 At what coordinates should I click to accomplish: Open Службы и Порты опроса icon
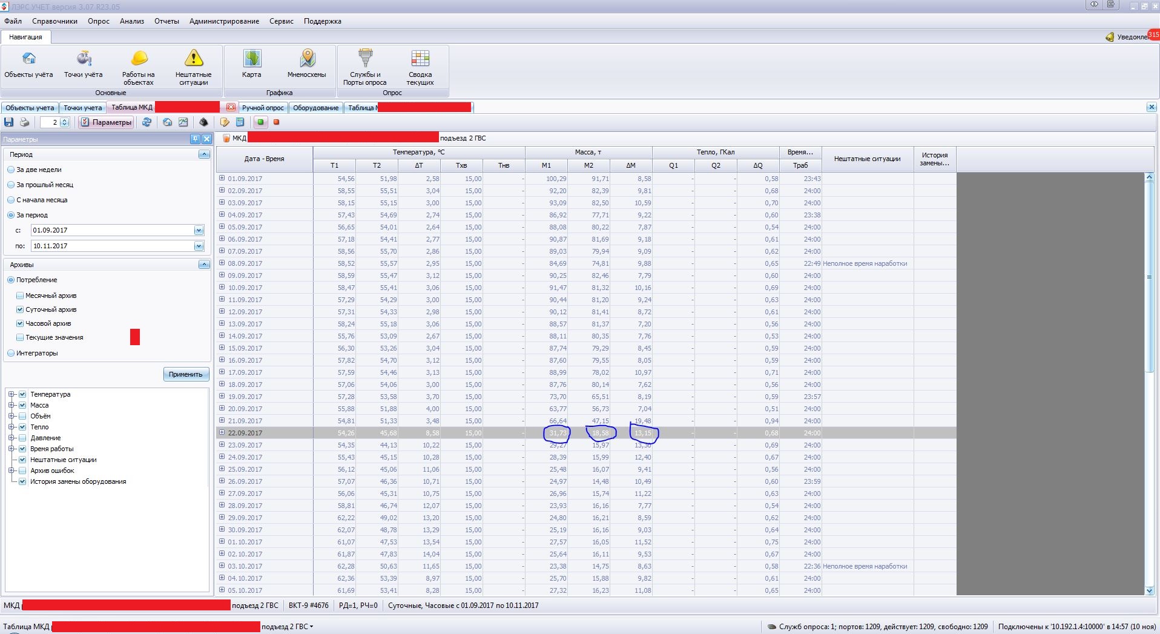point(365,67)
